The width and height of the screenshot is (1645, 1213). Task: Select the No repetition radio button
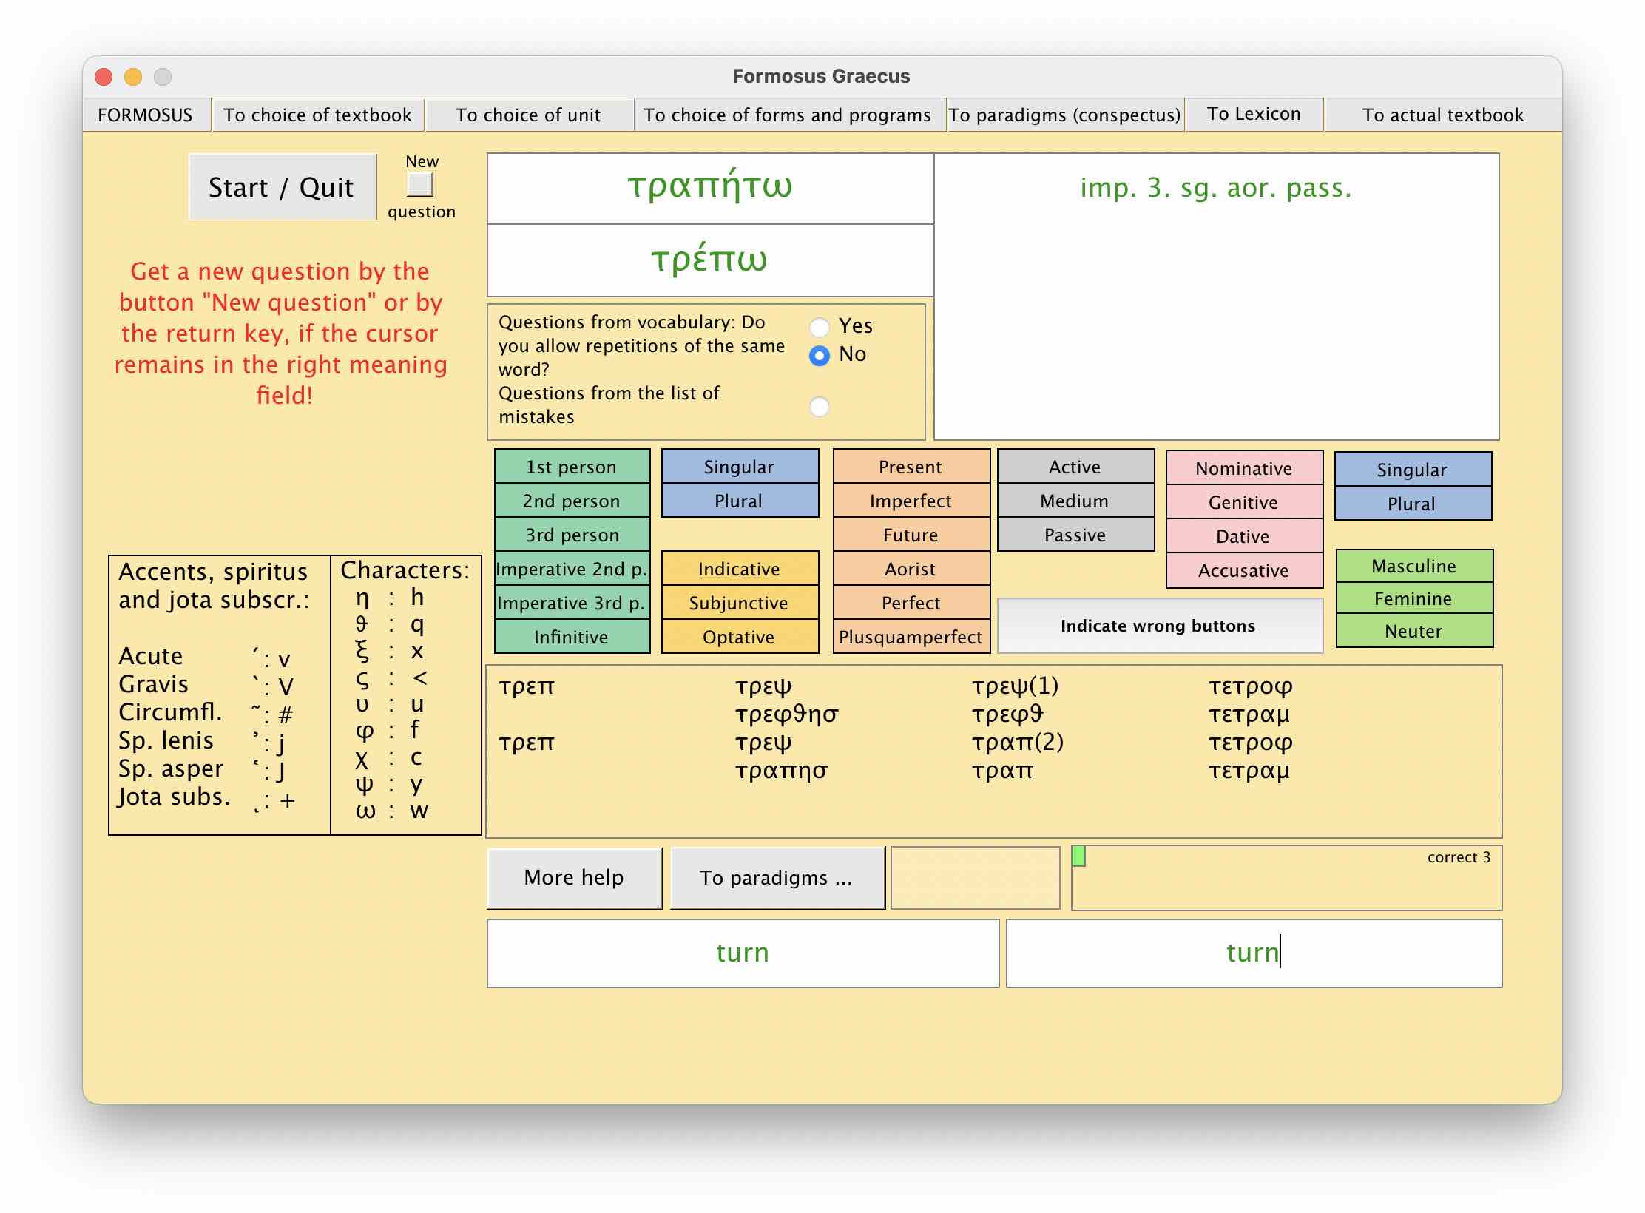pos(819,356)
